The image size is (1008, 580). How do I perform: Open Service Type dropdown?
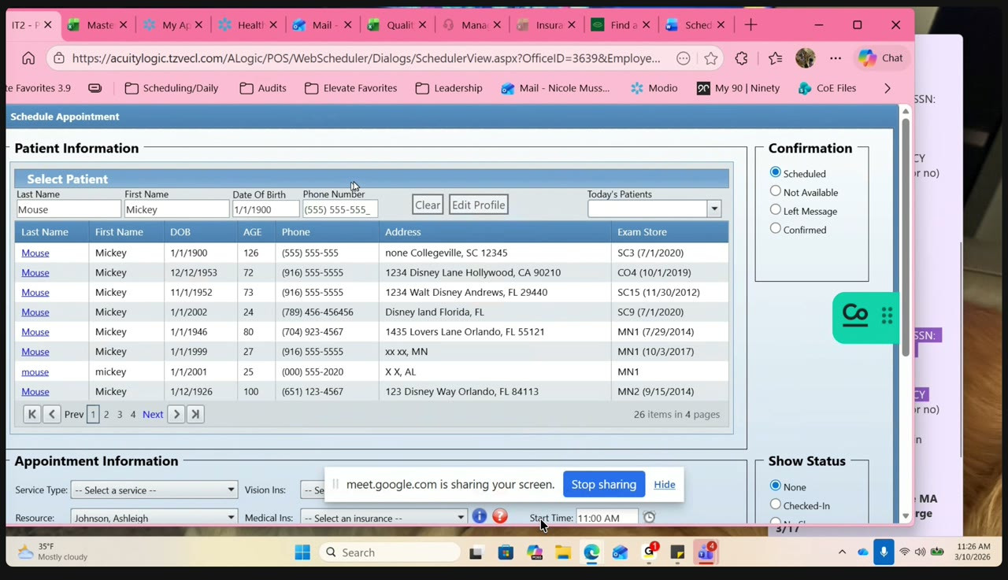[x=154, y=489]
